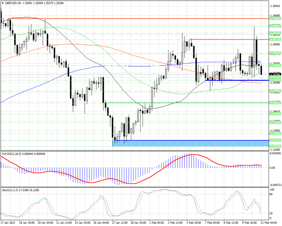Select the 1.33715 price tag
Image resolution: width=282 pixels, height=226 pixels.
(x=275, y=140)
